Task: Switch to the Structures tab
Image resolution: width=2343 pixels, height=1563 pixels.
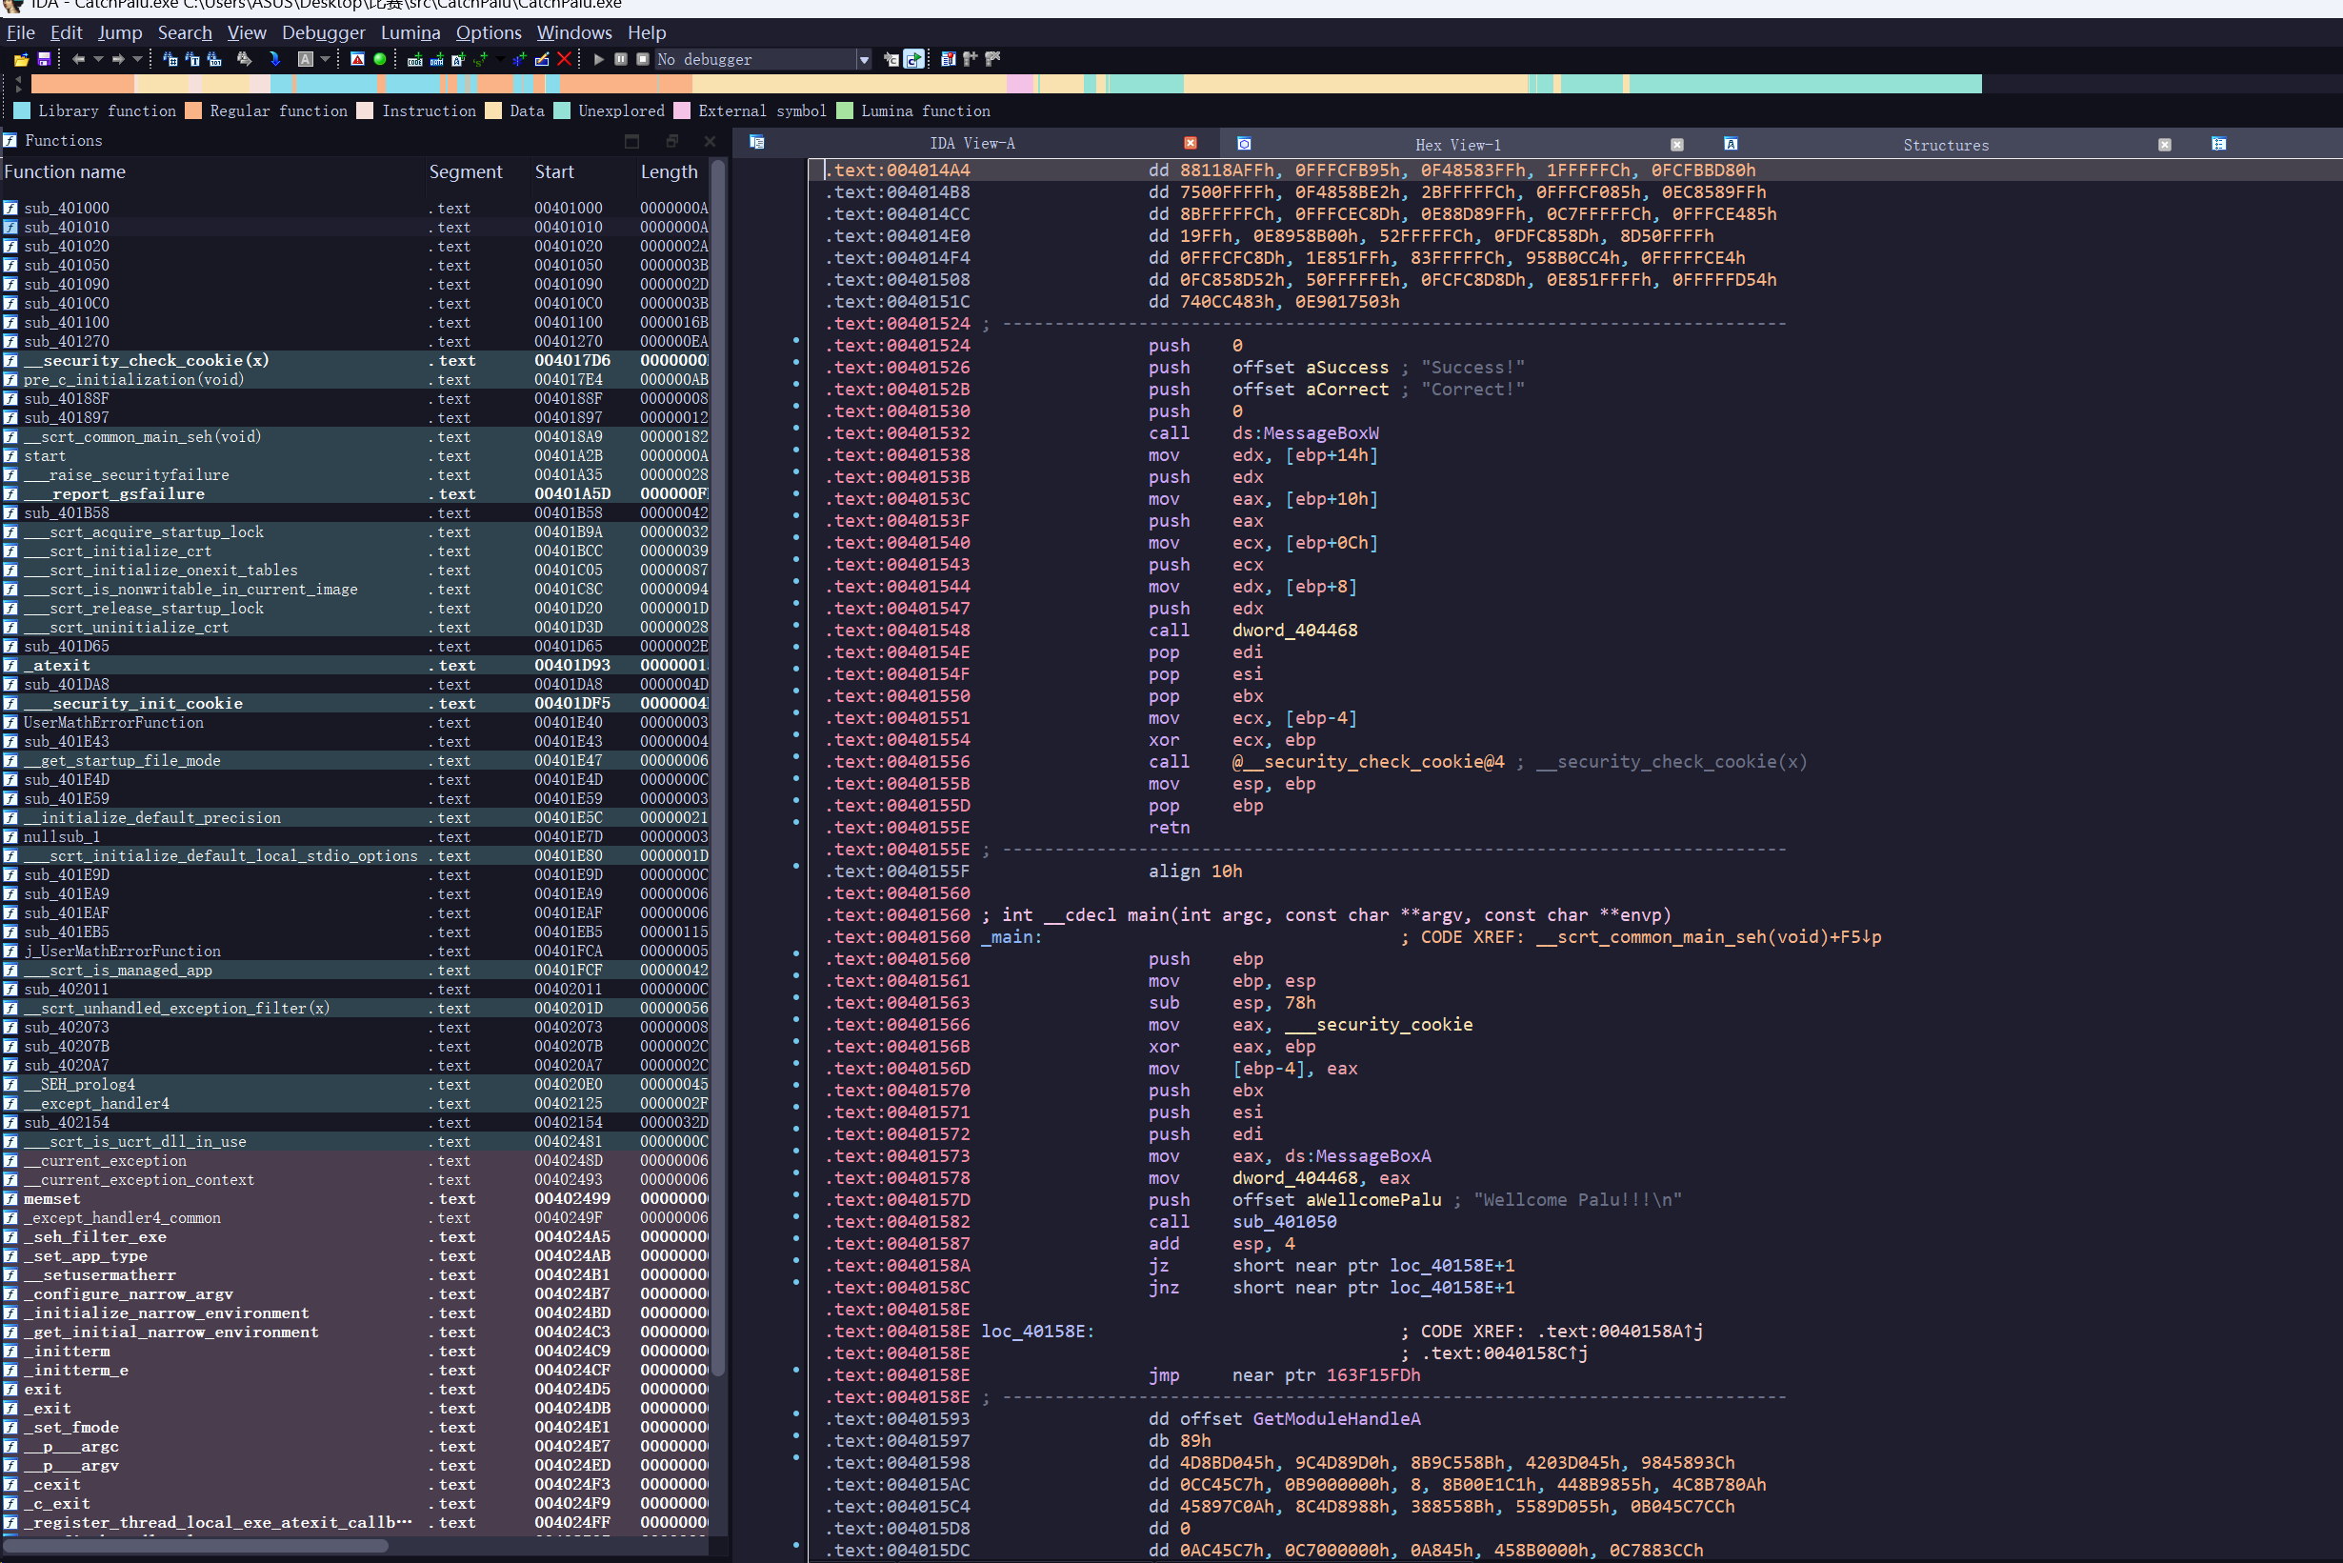Action: tap(1946, 145)
